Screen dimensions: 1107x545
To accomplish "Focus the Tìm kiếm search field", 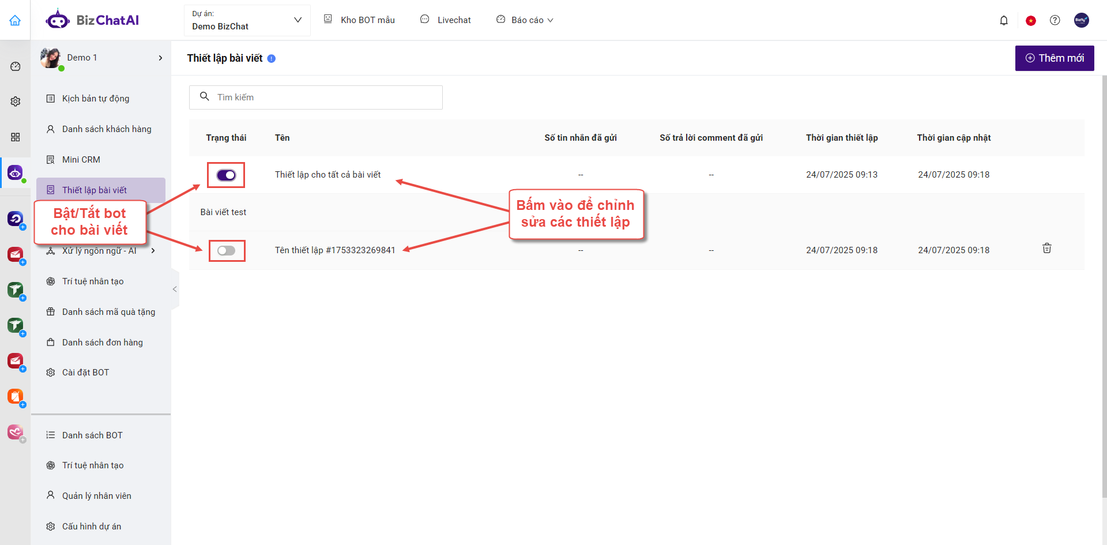I will coord(316,97).
